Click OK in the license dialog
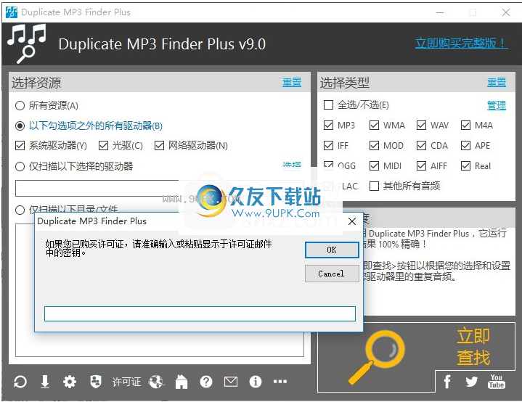 332,250
